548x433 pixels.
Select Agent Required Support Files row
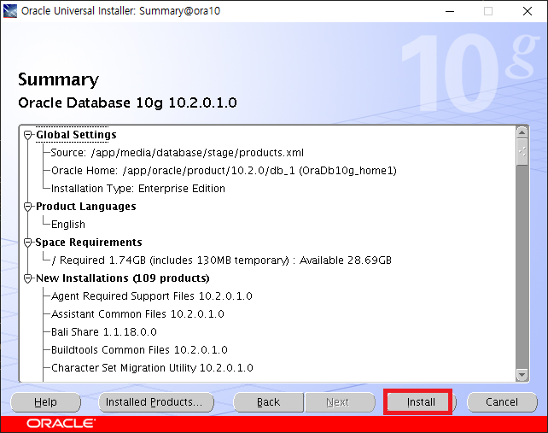pyautogui.click(x=152, y=296)
